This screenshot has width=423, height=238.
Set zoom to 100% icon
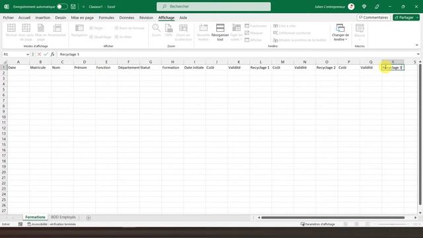pyautogui.click(x=169, y=28)
